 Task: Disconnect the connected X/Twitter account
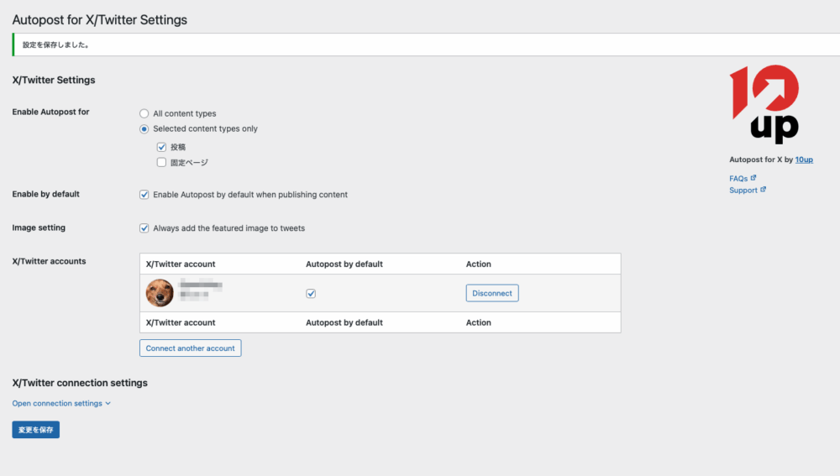(492, 293)
